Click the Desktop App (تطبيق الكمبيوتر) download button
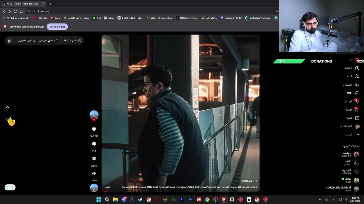364x204 pixels. (x=27, y=41)
